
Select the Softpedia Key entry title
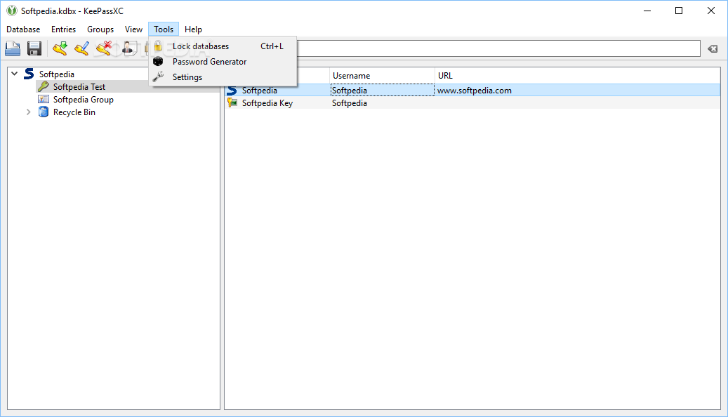tap(267, 103)
